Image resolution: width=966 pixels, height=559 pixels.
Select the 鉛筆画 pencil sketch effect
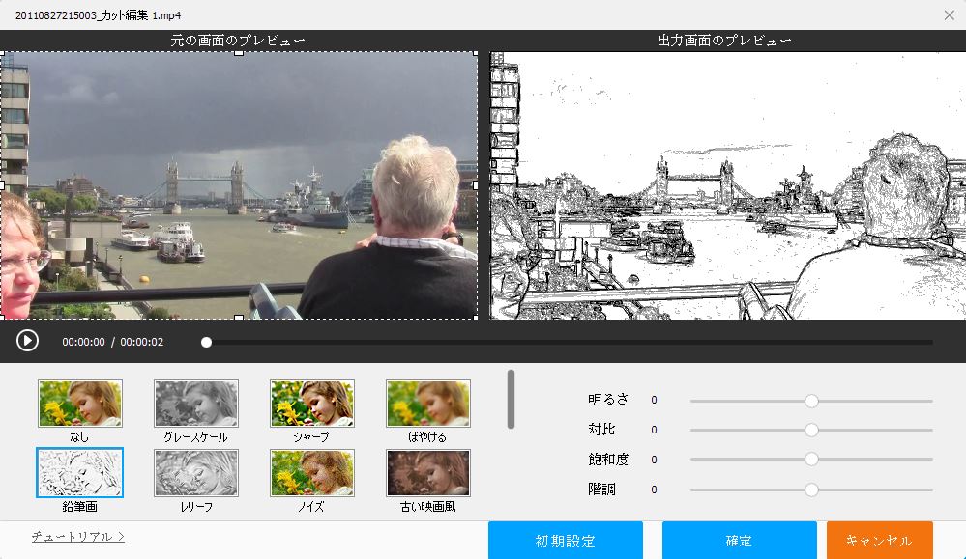tap(80, 472)
